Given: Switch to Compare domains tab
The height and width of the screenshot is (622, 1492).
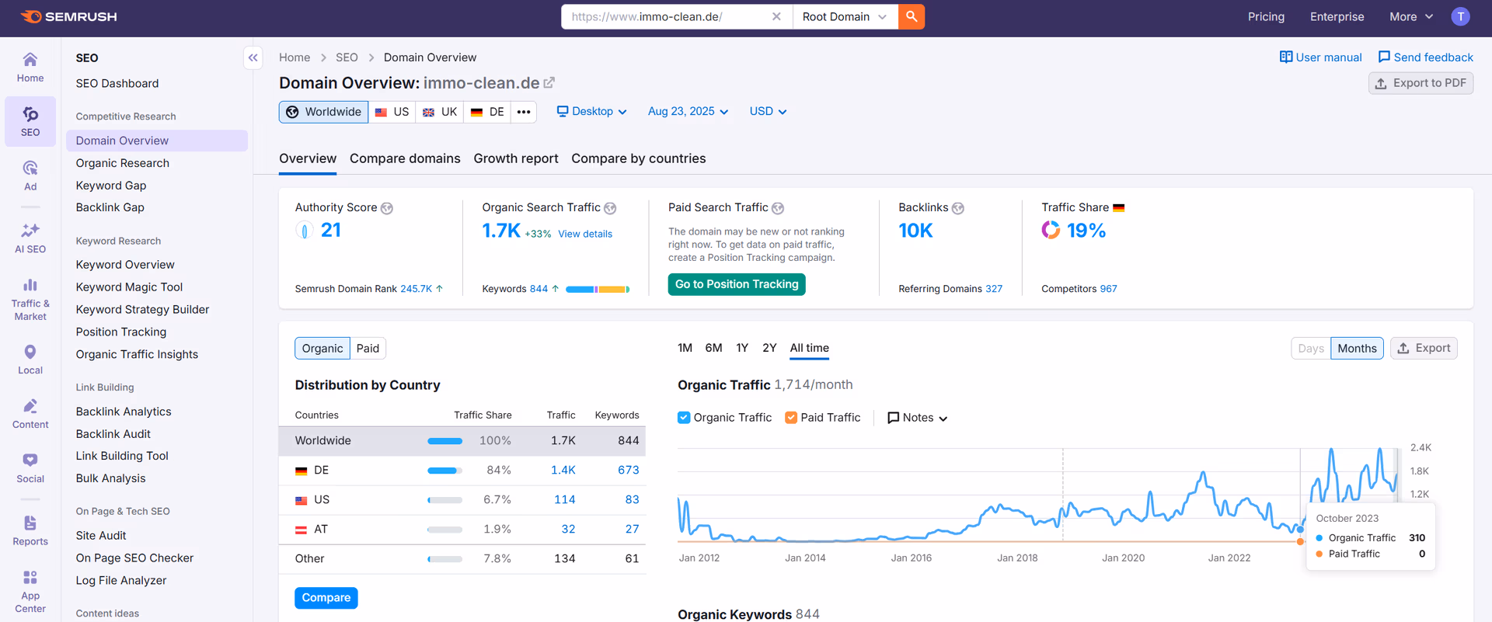Looking at the screenshot, I should pyautogui.click(x=405, y=158).
